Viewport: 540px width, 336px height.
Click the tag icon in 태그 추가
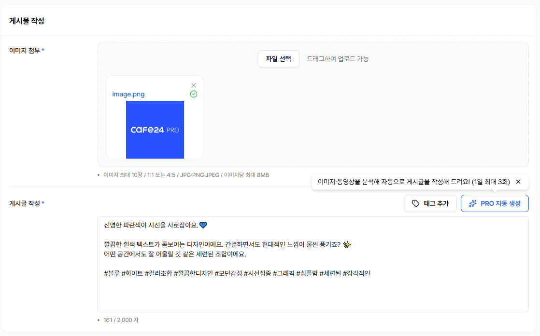point(416,203)
